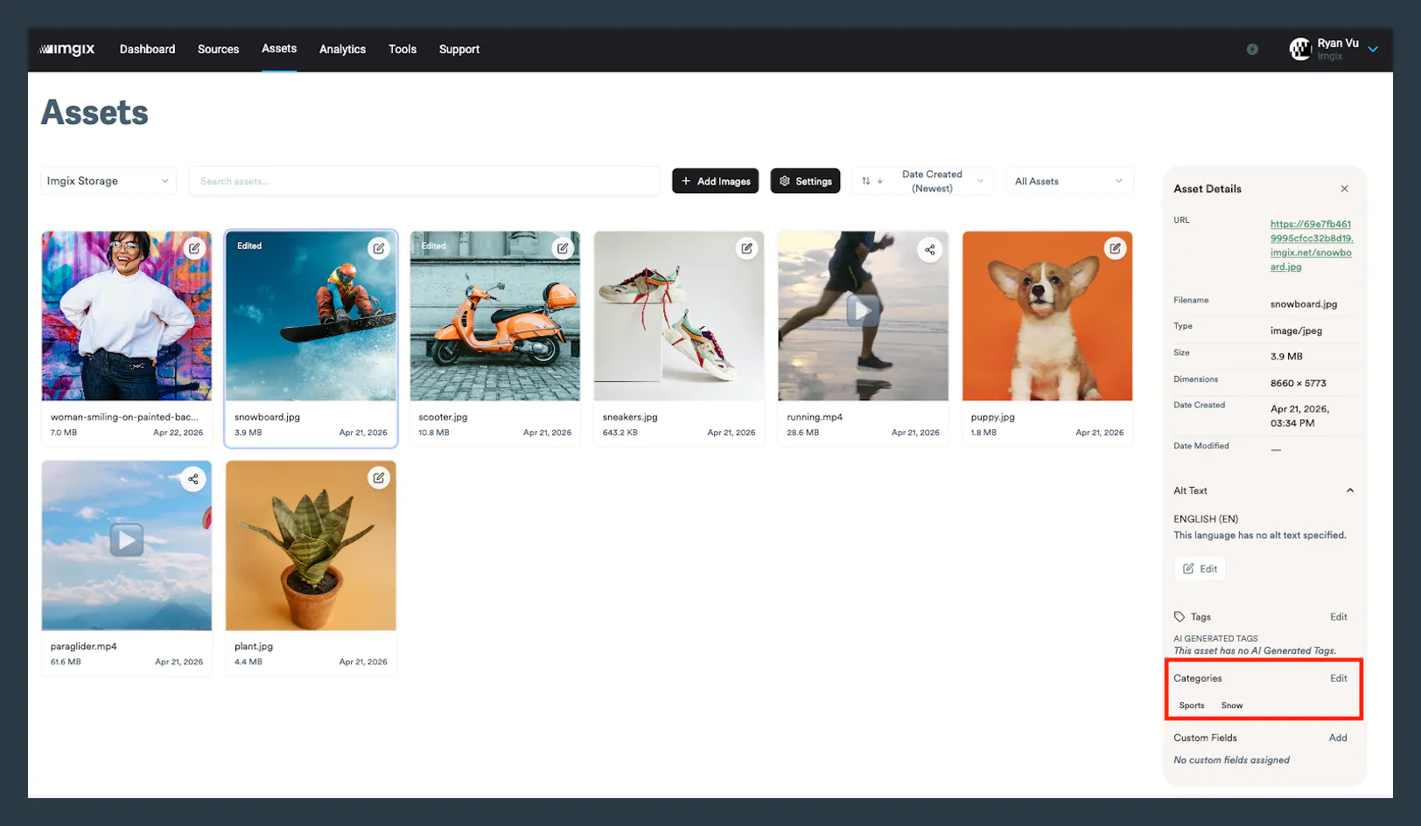Select the Tags label icon in Asset Details

(x=1178, y=616)
